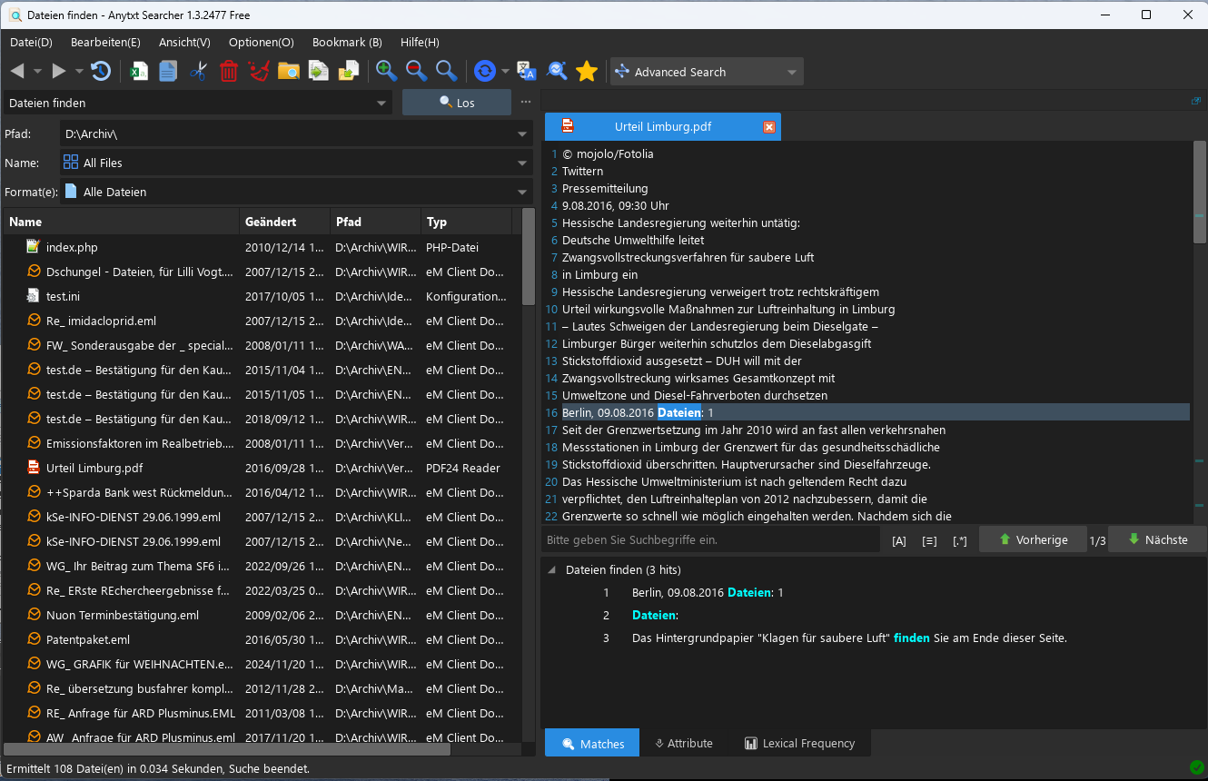Viewport: 1208px width, 781px height.
Task: Open the Optionen(O) menu
Action: (x=261, y=42)
